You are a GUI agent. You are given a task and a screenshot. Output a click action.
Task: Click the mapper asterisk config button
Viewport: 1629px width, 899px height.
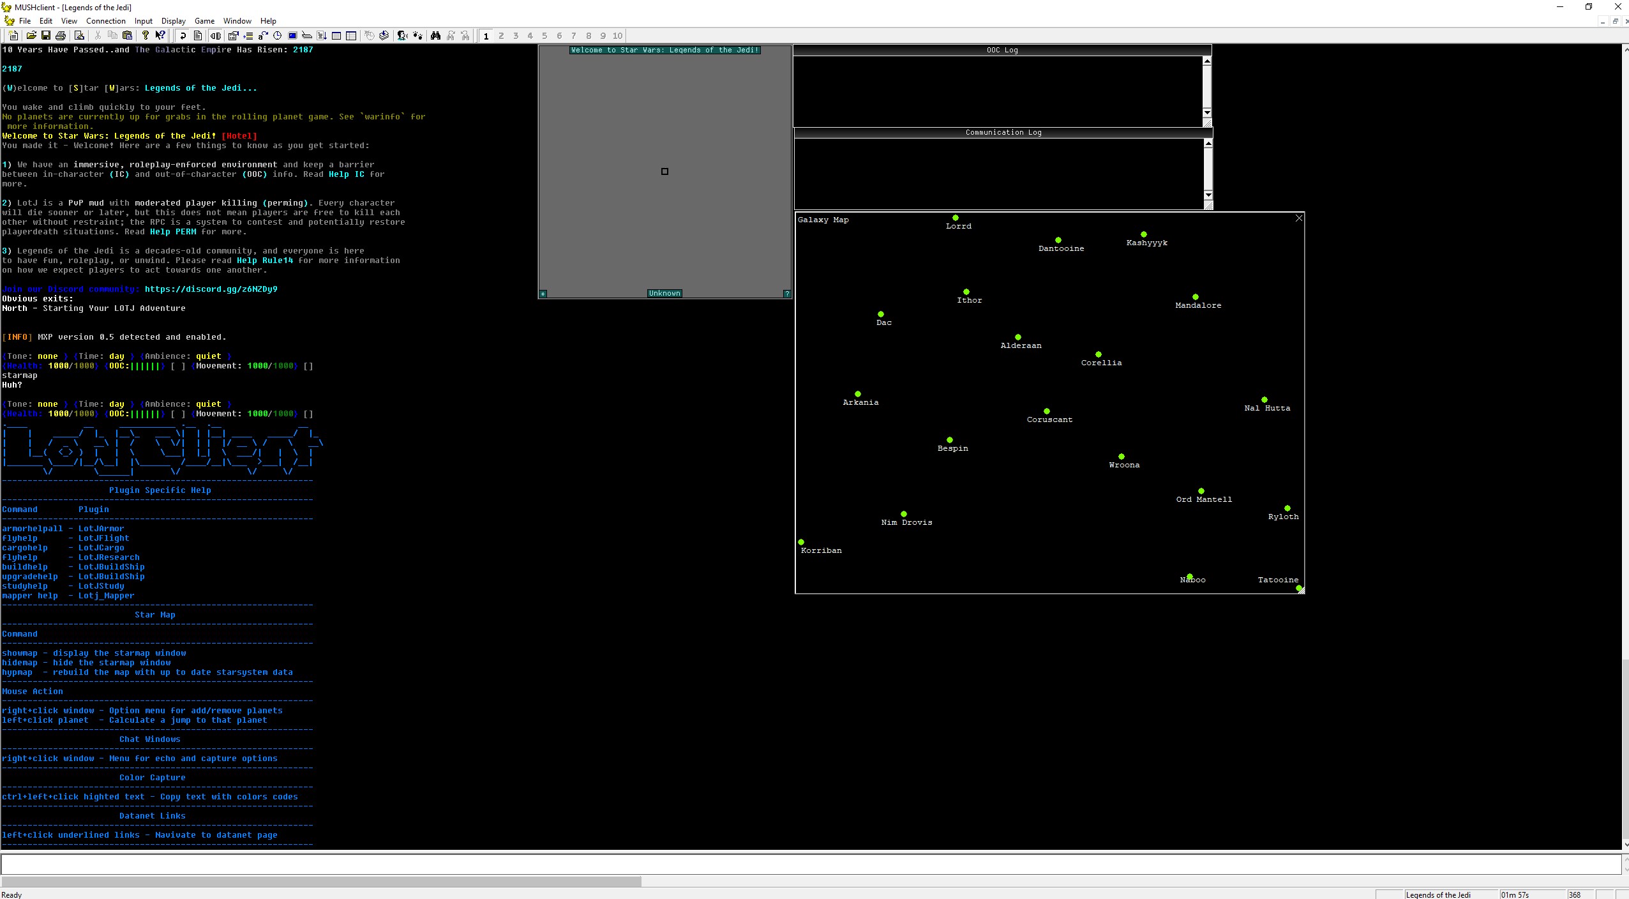click(543, 294)
